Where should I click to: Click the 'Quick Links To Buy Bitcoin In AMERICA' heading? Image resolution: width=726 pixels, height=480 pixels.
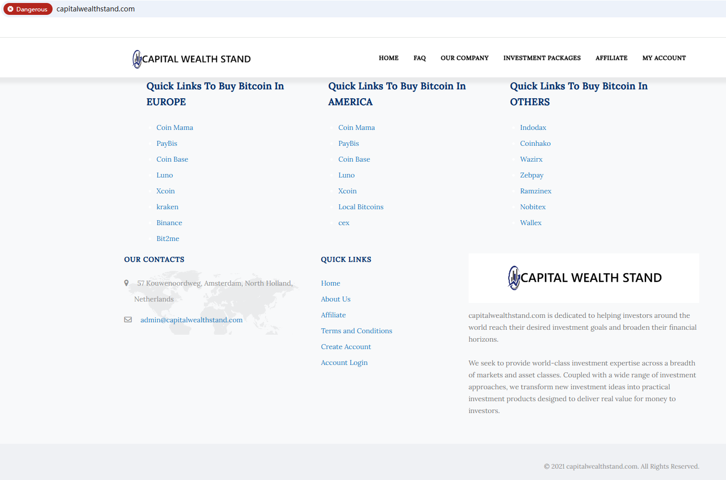click(x=397, y=94)
